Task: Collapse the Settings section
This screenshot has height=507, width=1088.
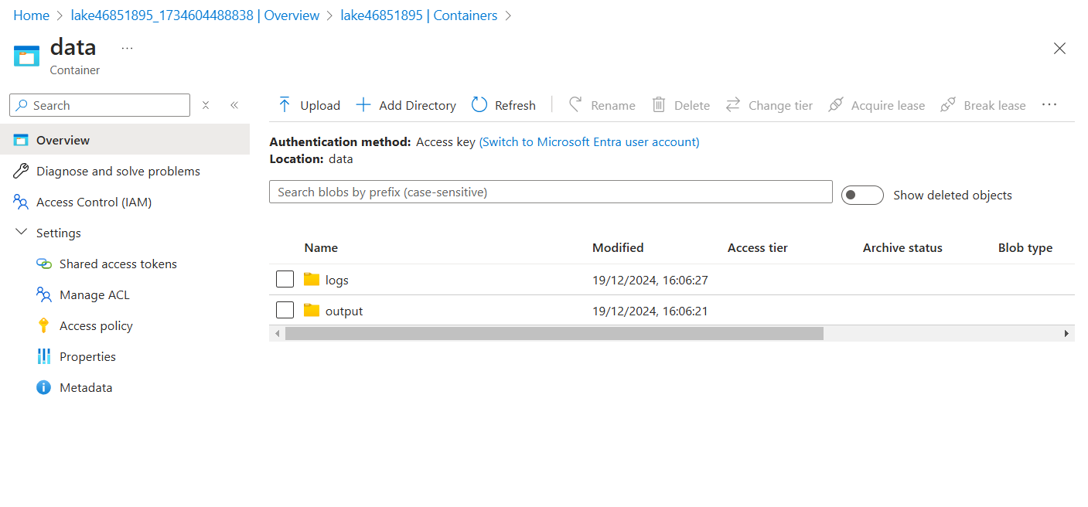Action: (x=21, y=232)
